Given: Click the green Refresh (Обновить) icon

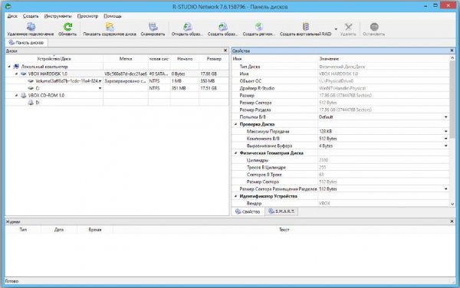Looking at the screenshot, I should point(67,27).
